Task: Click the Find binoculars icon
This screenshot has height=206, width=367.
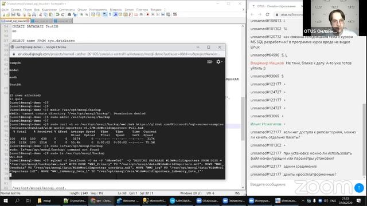Action: (x=69, y=14)
